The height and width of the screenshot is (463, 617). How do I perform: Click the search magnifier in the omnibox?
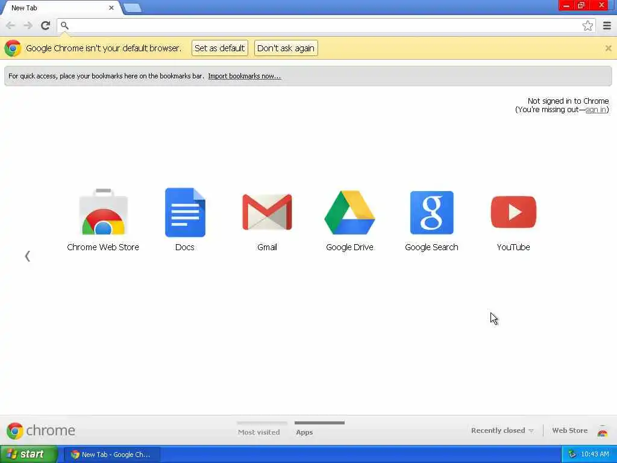click(x=64, y=25)
